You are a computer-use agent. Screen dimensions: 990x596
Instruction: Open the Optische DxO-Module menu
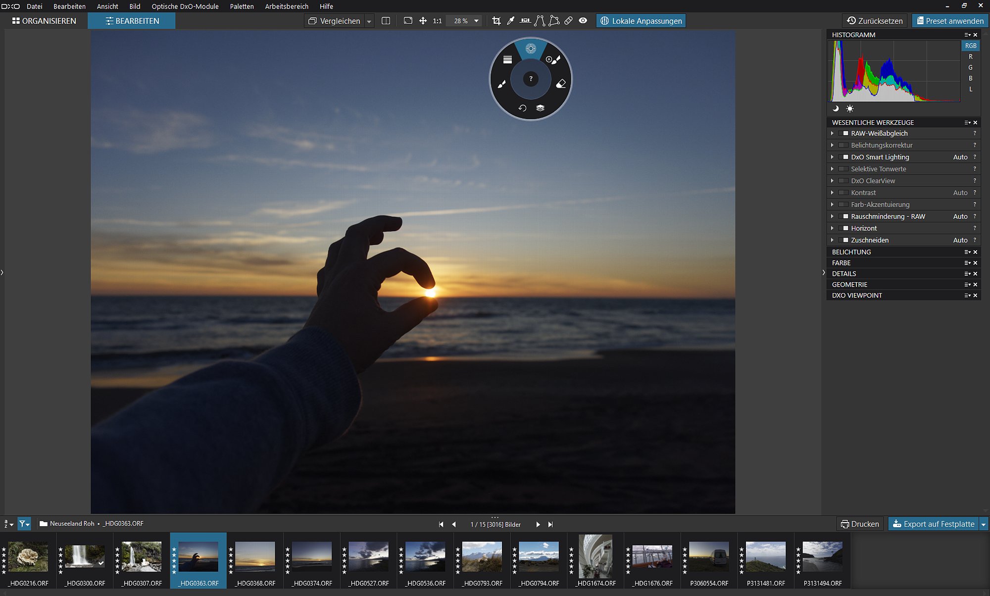point(185,6)
